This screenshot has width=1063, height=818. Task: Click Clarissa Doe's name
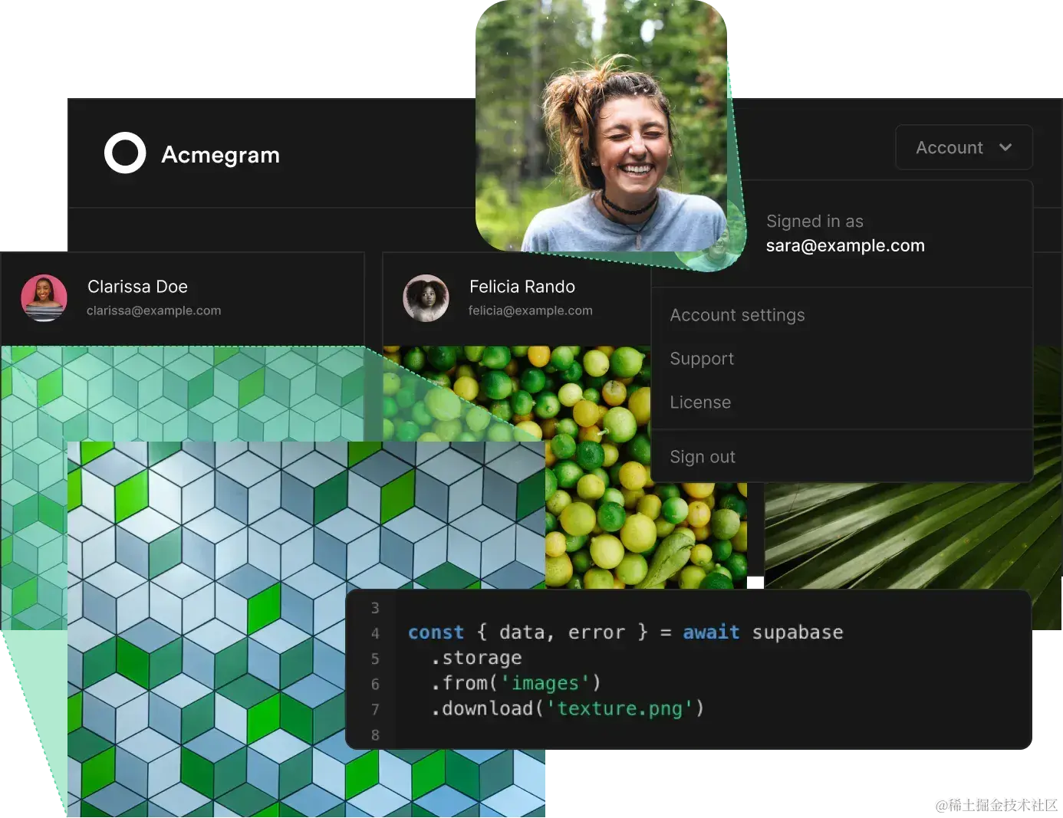tap(137, 287)
